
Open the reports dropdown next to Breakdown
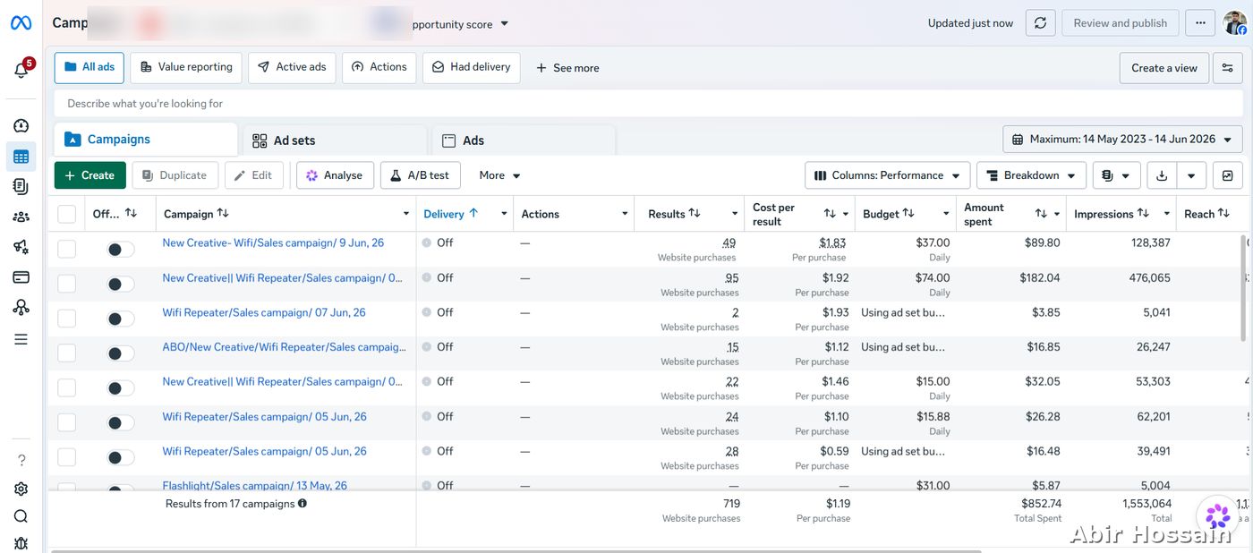point(1116,175)
